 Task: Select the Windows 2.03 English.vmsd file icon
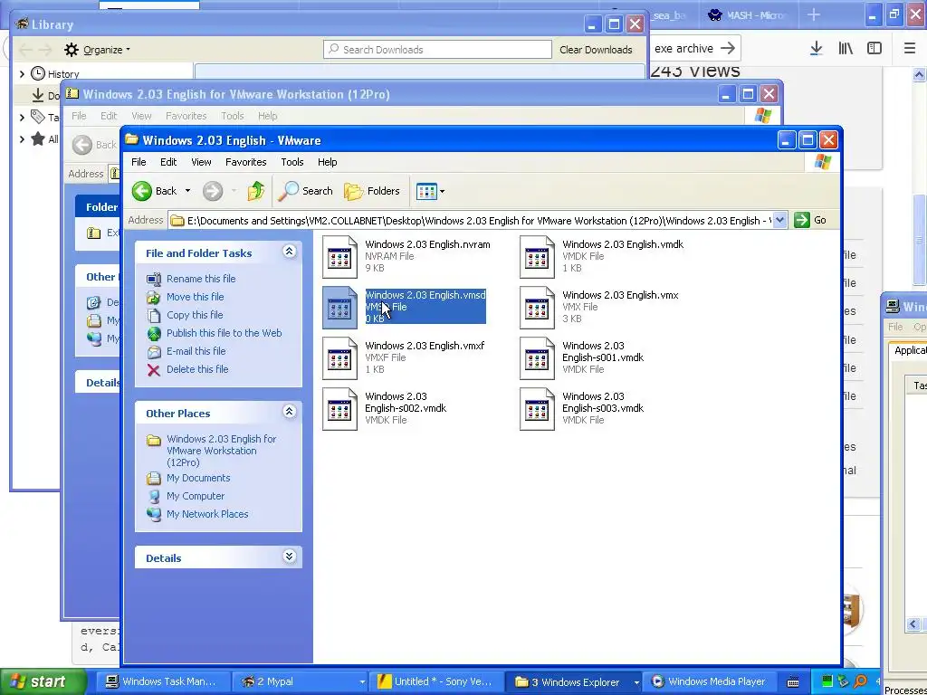[340, 308]
